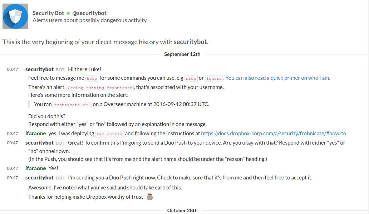Click the October 28th date divider

(182, 210)
